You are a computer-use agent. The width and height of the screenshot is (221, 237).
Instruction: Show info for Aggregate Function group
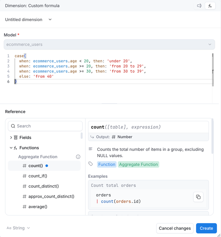(x=78, y=157)
